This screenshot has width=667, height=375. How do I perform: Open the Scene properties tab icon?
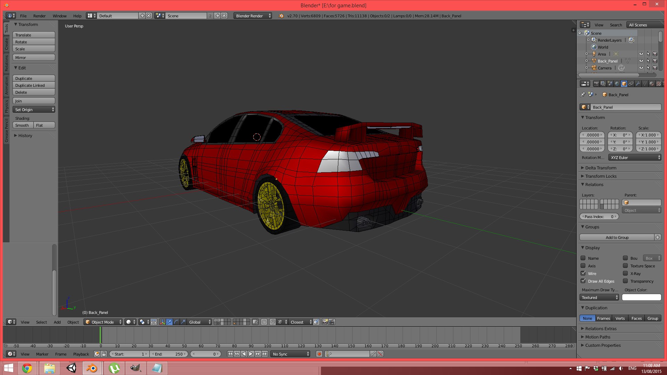coord(610,84)
